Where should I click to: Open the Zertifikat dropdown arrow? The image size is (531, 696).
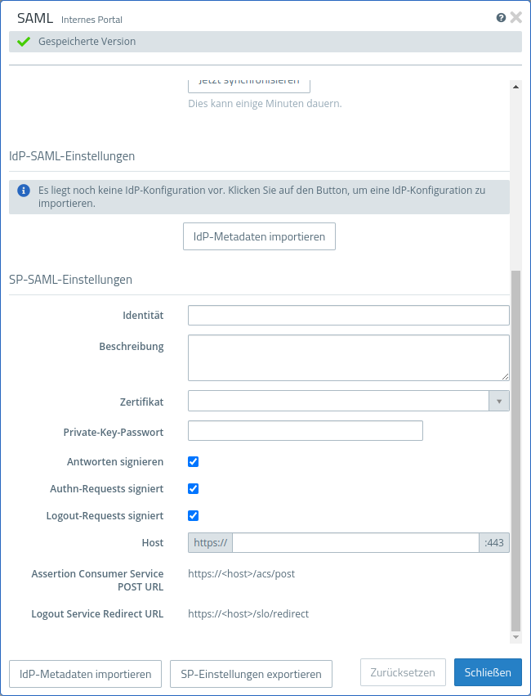click(498, 401)
